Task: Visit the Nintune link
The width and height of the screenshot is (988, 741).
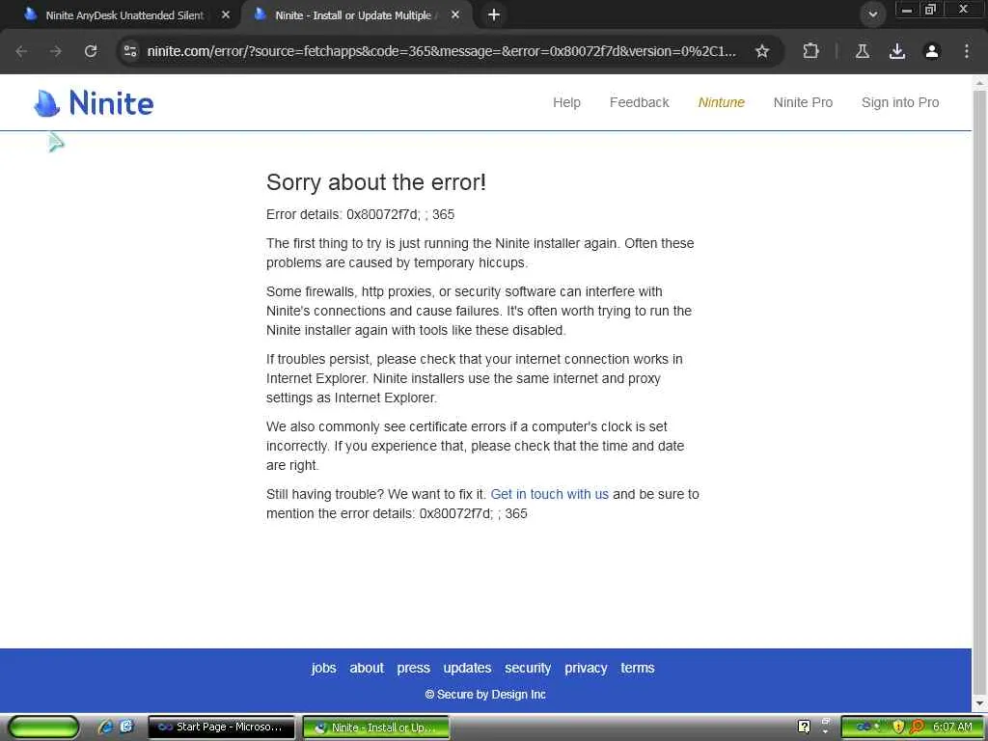Action: [722, 102]
